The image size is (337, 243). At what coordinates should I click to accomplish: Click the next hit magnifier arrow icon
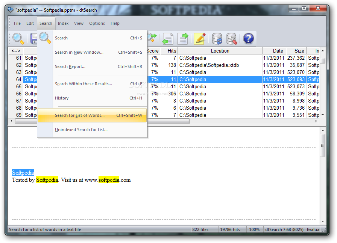point(152,38)
